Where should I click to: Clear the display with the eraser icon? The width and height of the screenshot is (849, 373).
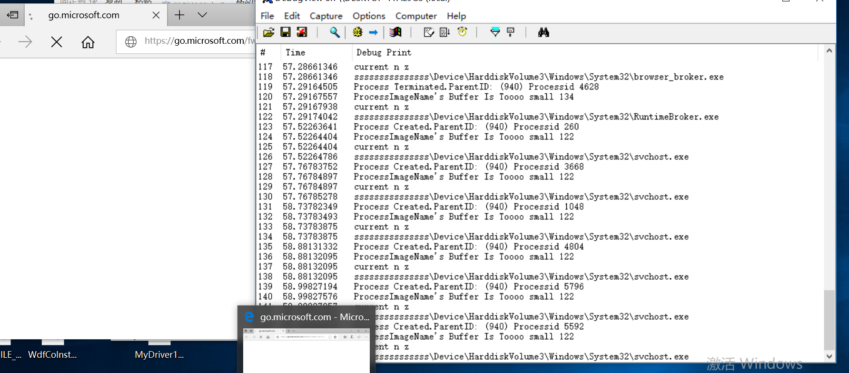(428, 32)
